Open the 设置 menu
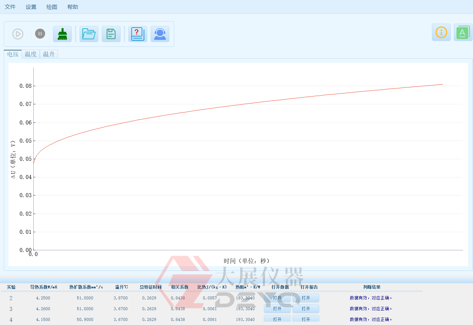473x325 pixels. click(31, 7)
